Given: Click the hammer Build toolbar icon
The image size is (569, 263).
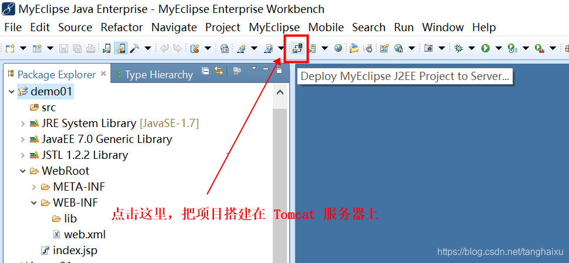Looking at the screenshot, I should (134, 48).
